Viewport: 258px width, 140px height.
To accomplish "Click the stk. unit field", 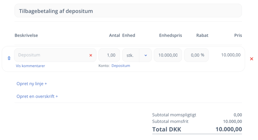I will (x=130, y=55).
